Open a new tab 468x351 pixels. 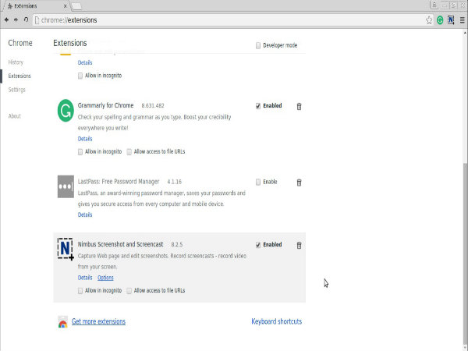pyautogui.click(x=76, y=6)
